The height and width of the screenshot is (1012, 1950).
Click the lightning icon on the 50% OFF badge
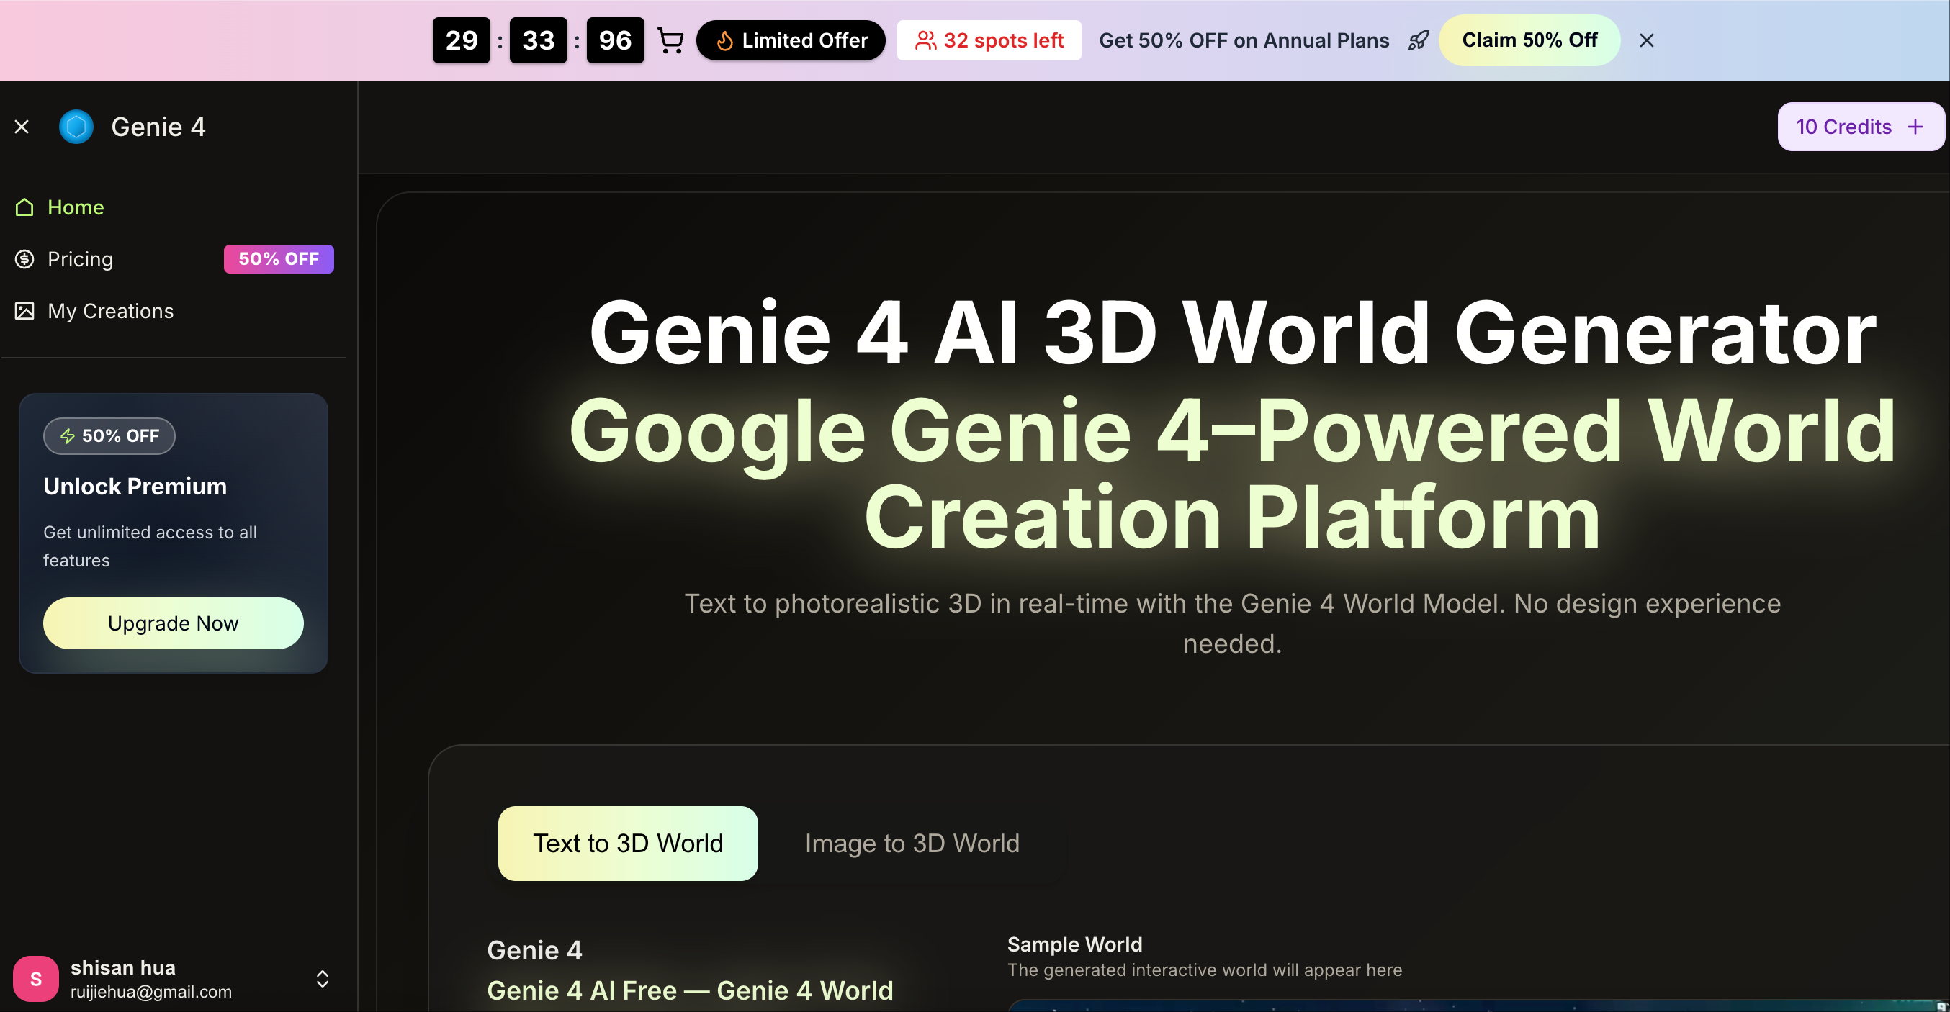(67, 436)
